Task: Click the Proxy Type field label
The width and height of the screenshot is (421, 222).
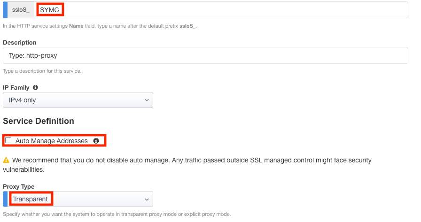Action: pos(19,187)
